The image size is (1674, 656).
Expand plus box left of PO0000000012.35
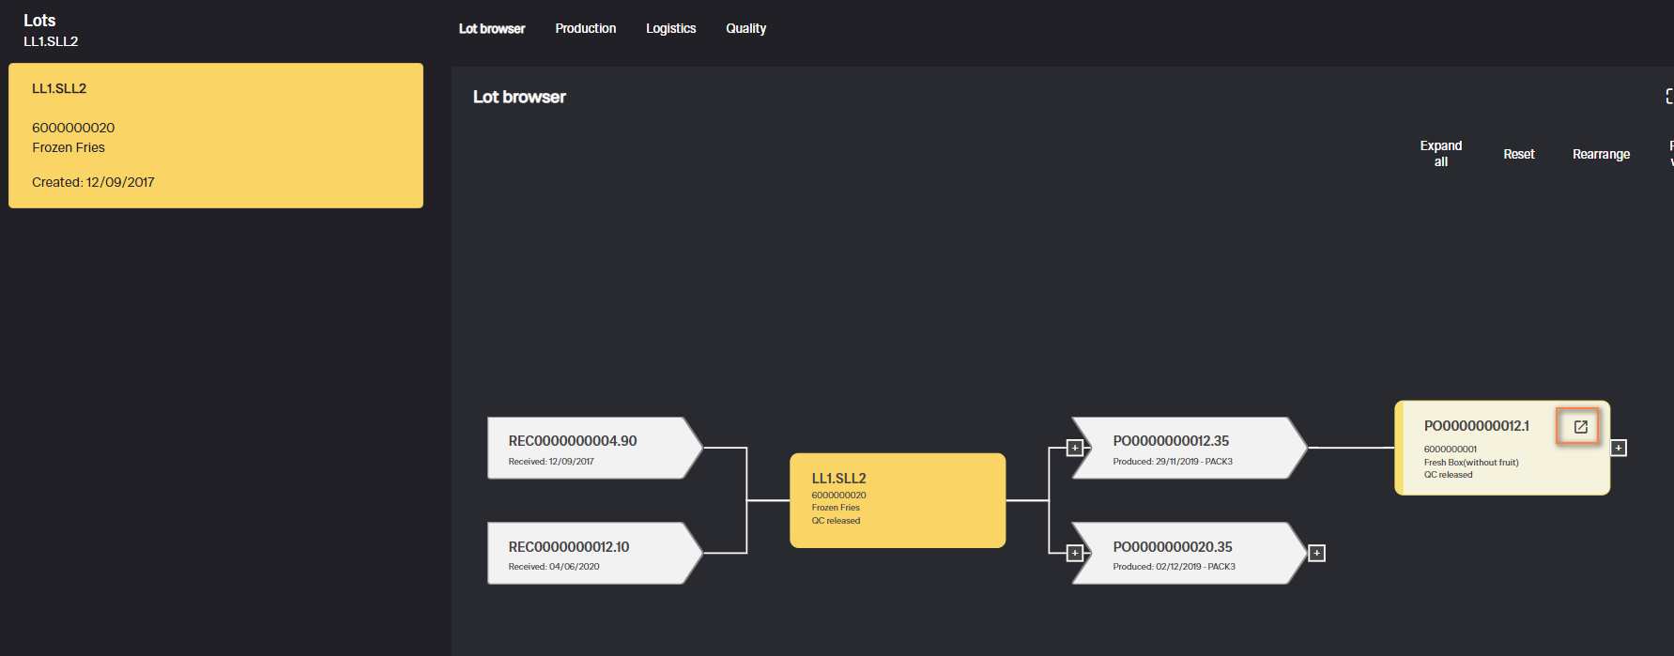(x=1075, y=448)
